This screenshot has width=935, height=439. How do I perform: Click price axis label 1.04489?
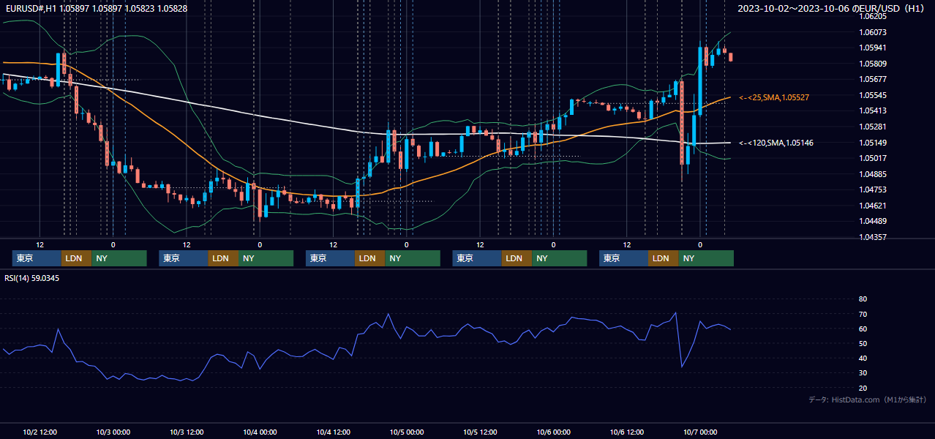(873, 222)
